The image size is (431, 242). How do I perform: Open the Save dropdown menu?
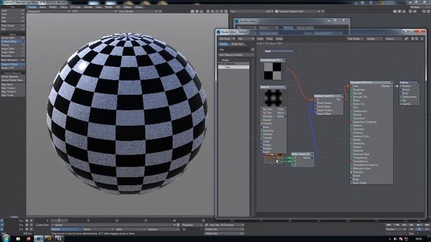(13, 14)
